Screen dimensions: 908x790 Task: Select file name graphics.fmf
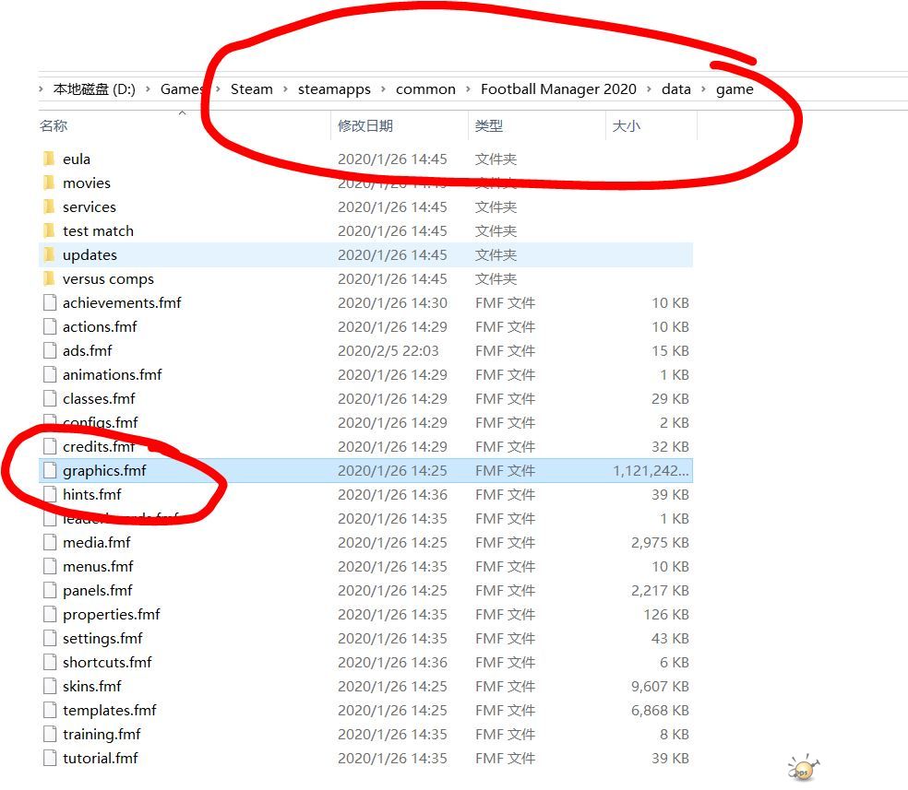click(104, 471)
